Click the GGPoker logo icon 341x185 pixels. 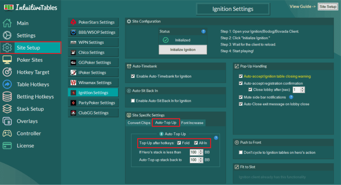coord(73,62)
